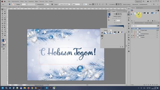Click Изменить градиент in the control bar
The image size is (160, 90).
pos(127,4)
